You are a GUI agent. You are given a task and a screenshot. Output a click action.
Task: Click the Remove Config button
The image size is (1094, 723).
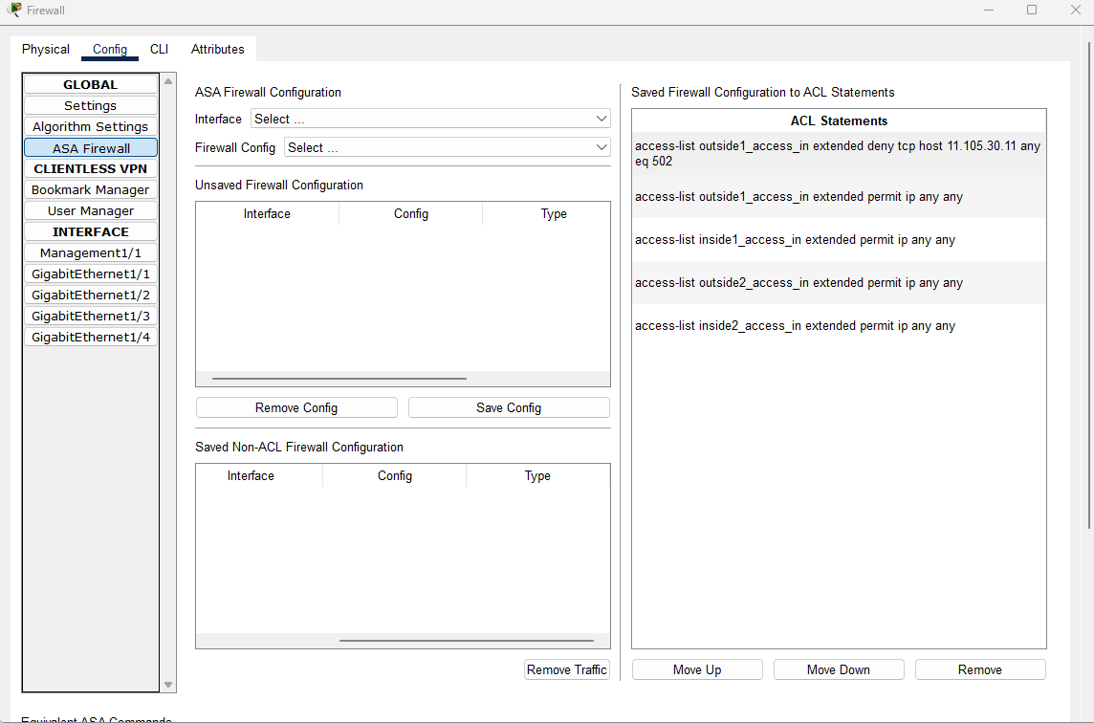(295, 406)
